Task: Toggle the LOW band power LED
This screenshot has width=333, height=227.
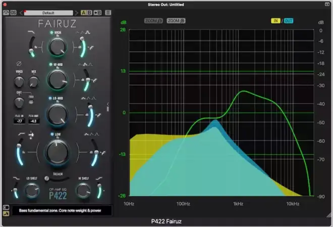Action: pos(52,134)
